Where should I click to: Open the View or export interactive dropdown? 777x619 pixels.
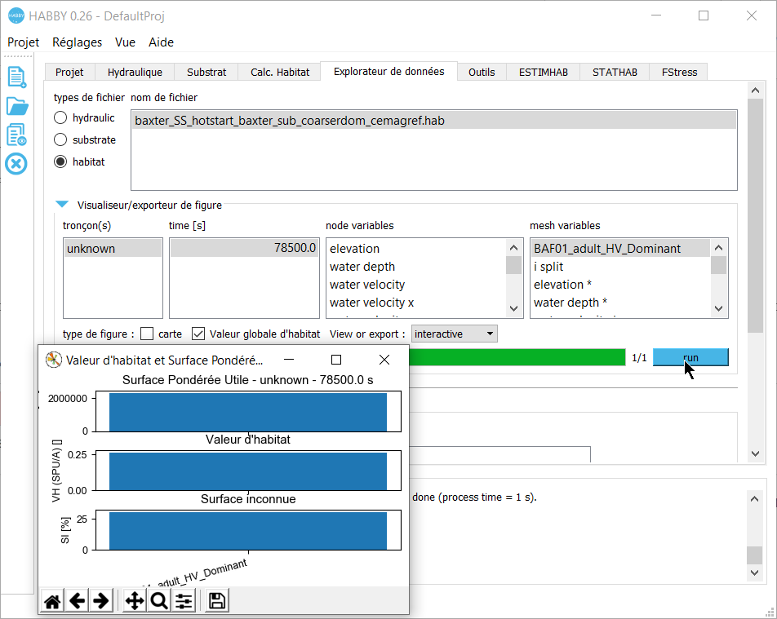click(x=454, y=334)
